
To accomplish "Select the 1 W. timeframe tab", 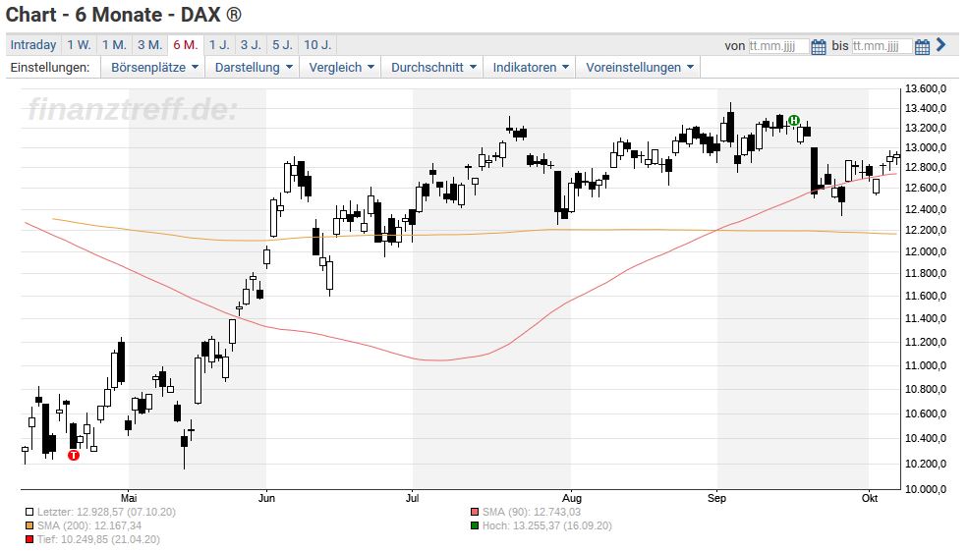I will 79,45.
